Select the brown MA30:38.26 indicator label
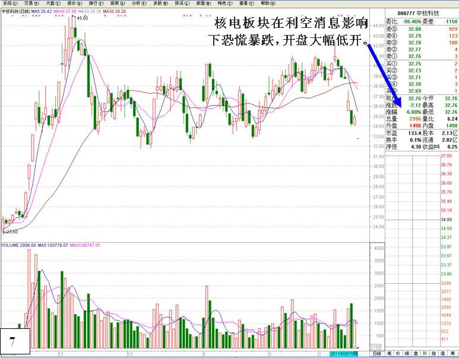 [x=115, y=11]
